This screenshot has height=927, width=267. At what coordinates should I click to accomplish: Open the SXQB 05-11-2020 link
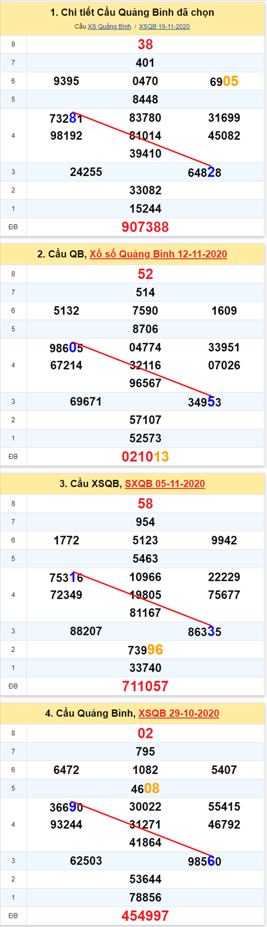(x=165, y=484)
